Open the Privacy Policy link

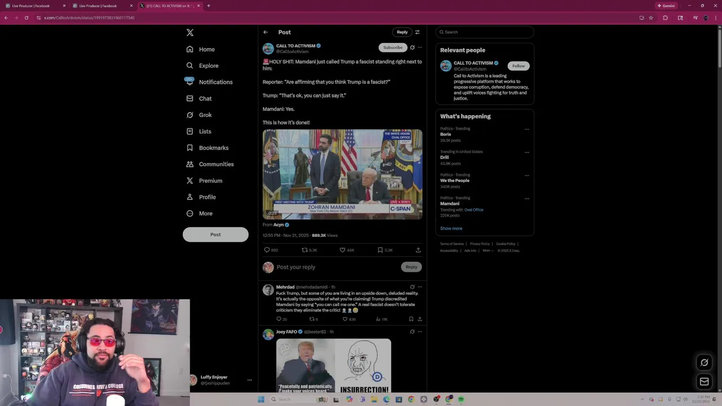pyautogui.click(x=479, y=244)
